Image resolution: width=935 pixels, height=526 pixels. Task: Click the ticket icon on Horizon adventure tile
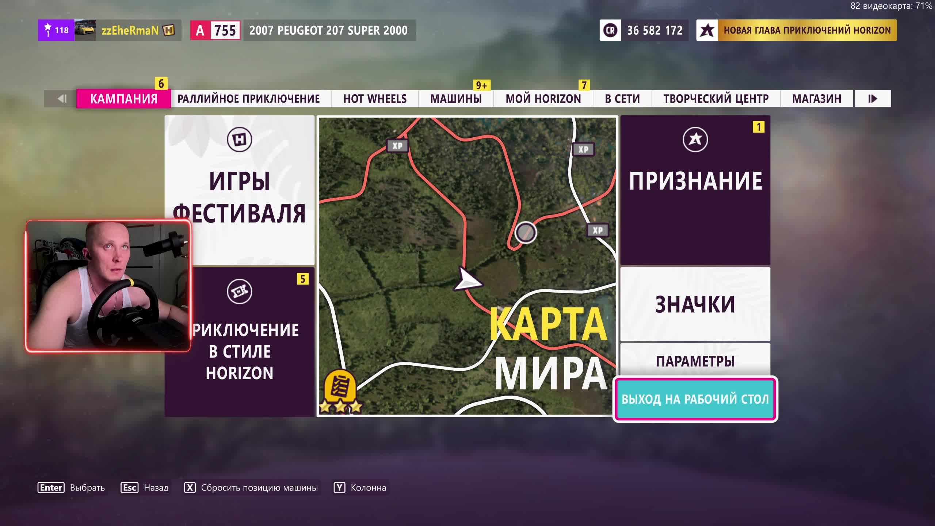coord(239,291)
